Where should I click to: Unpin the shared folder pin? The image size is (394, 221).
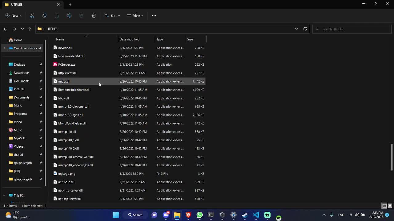click(41, 155)
